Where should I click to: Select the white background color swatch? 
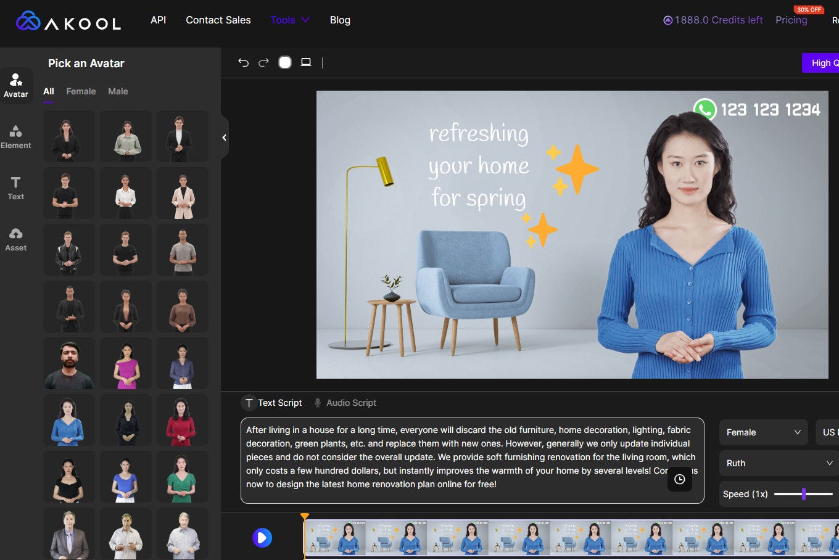[284, 62]
